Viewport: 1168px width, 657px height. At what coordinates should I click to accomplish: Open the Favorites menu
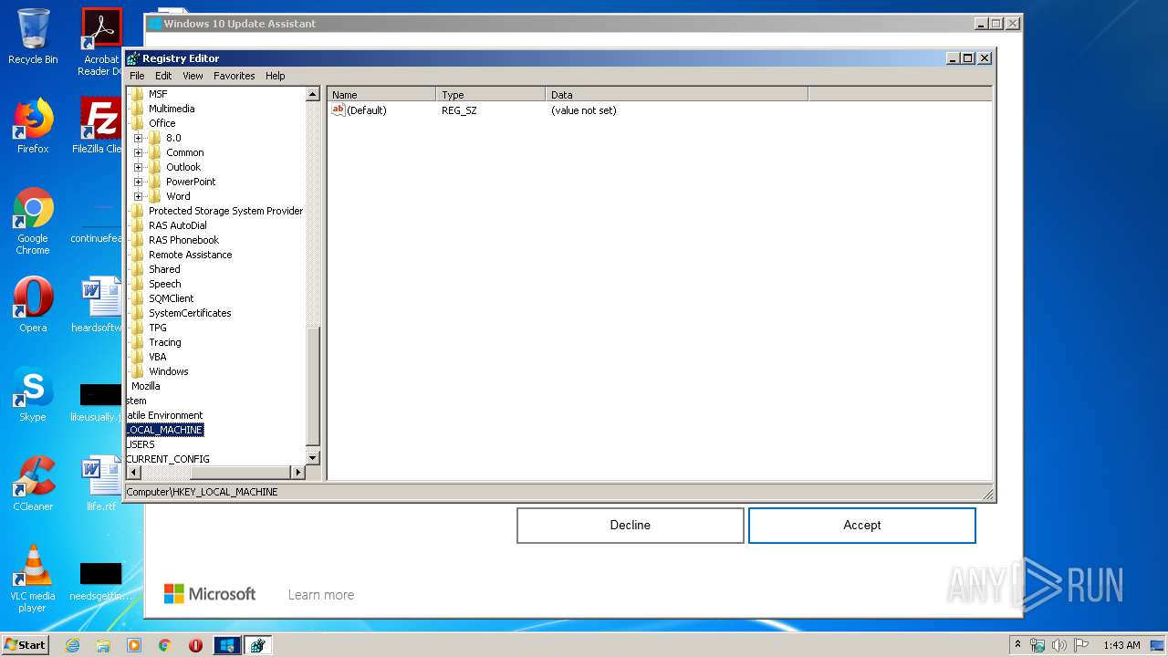235,76
